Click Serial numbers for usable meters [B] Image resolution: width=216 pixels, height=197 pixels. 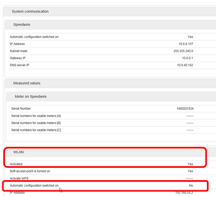(x=36, y=123)
